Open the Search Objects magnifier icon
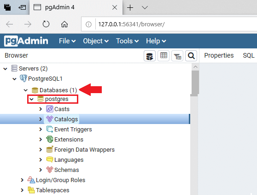This screenshot has height=195, width=257. 191,56
